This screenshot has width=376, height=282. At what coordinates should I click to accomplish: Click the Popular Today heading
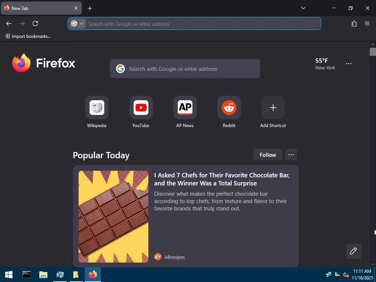[x=101, y=155]
